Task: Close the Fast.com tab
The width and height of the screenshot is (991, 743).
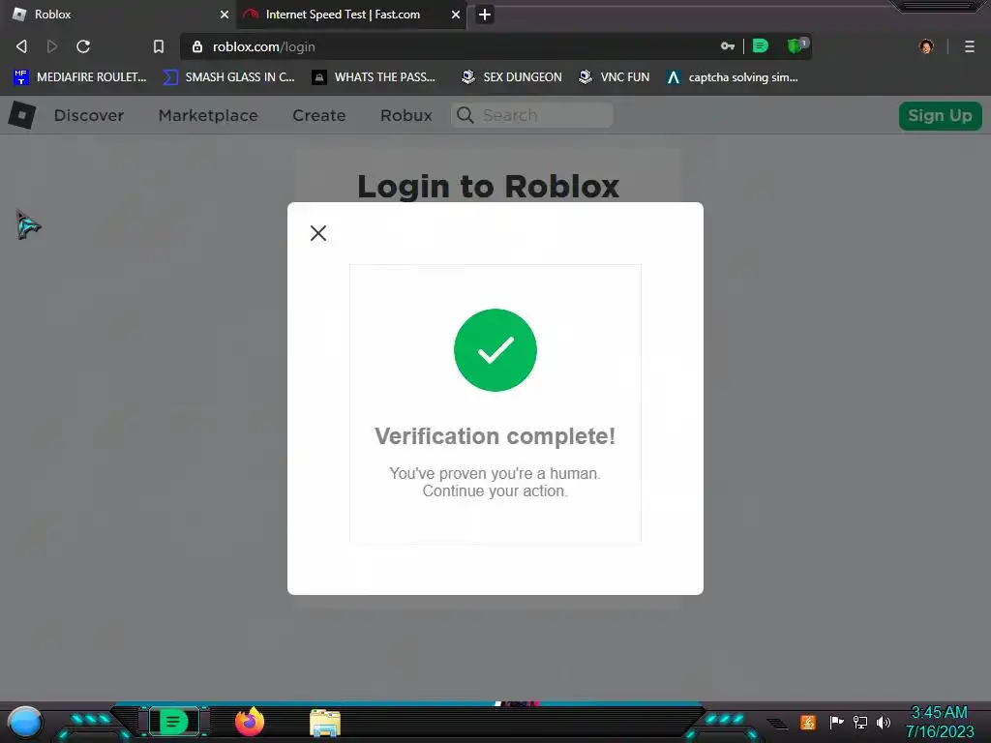Action: pos(455,15)
